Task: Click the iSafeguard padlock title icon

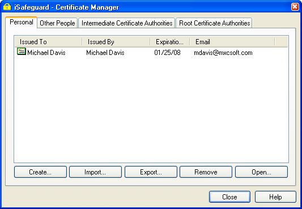Action: [x=7, y=7]
